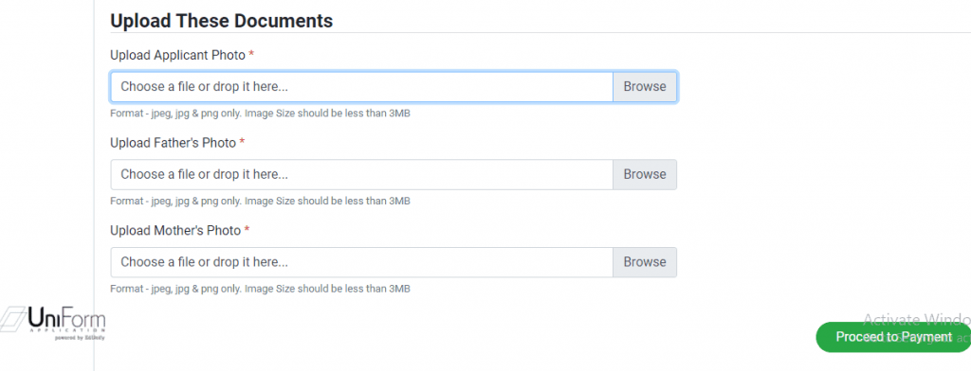Image resolution: width=971 pixels, height=371 pixels.
Task: Select the Mother's Photo file drop field
Action: 361,262
